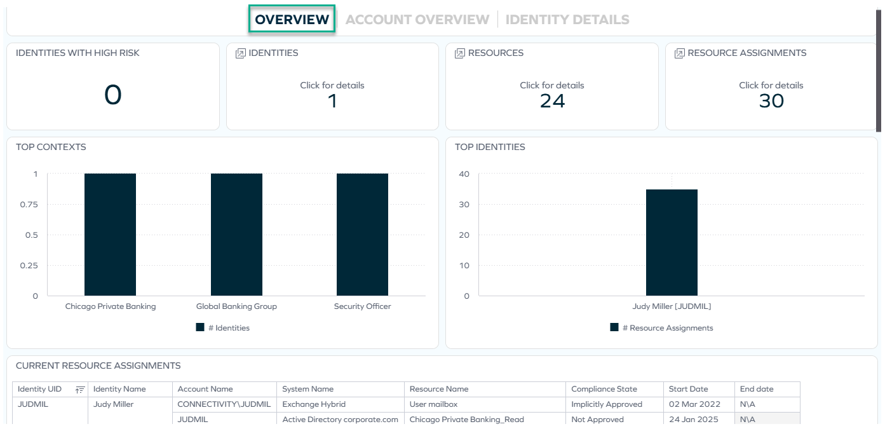Click the # Resource Assignments legend marker
This screenshot has height=431, width=885.
click(613, 328)
